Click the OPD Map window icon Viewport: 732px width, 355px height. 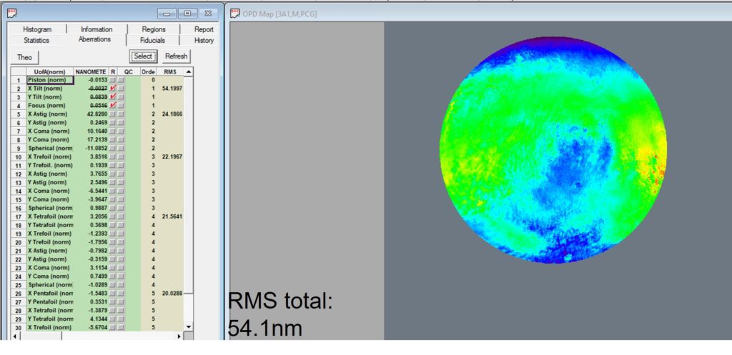click(235, 13)
